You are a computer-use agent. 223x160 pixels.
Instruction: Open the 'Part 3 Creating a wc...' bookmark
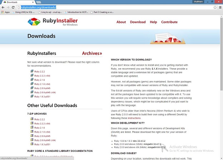(102, 12)
